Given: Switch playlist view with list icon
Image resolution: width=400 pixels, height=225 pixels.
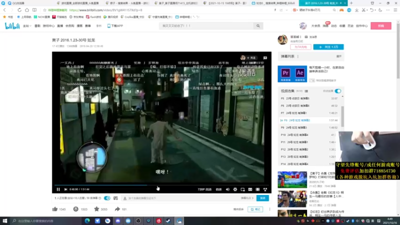Looking at the screenshot, I should 306,91.
